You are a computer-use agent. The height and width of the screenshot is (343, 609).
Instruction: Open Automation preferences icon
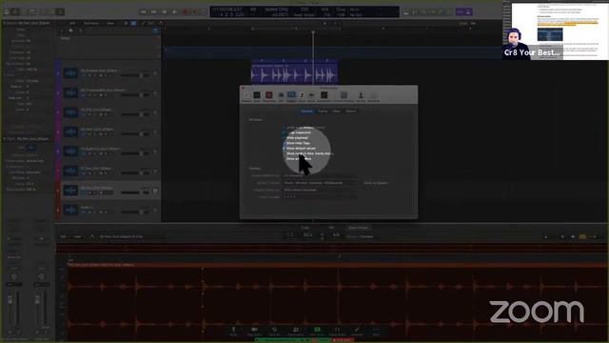coord(324,96)
